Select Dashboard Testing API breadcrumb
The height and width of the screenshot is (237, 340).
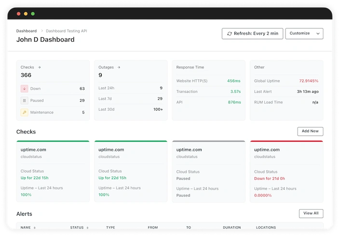coord(67,31)
